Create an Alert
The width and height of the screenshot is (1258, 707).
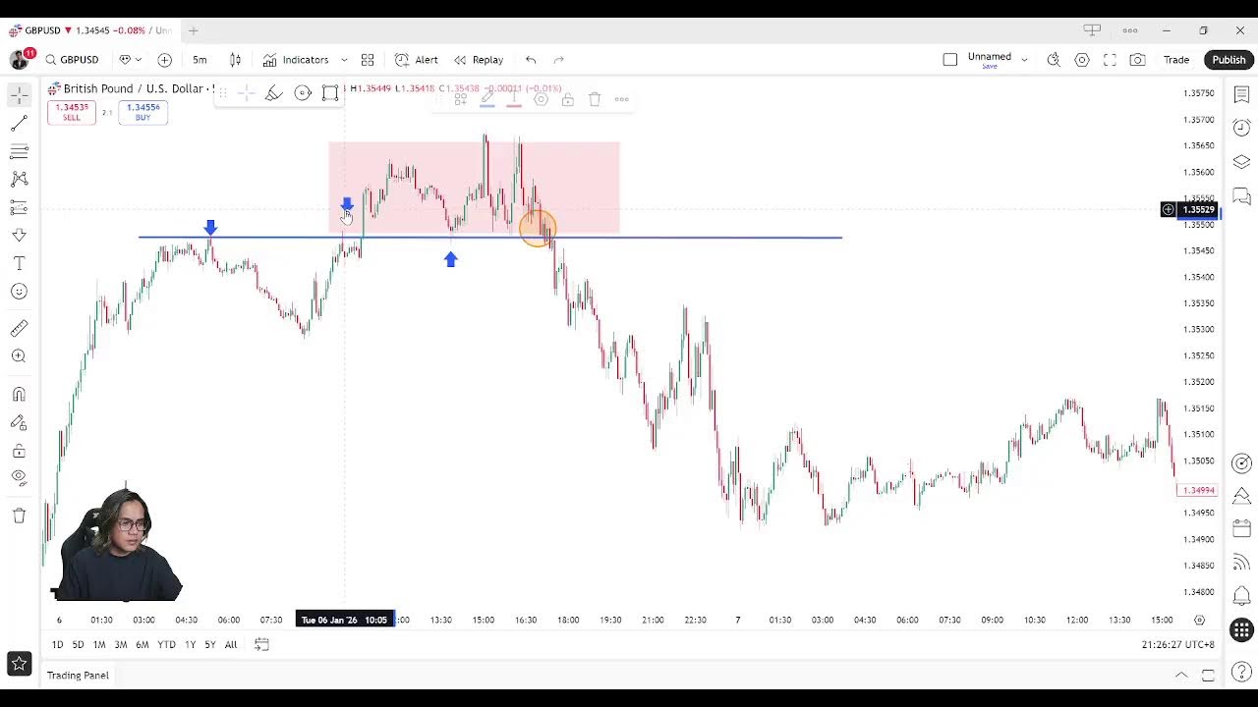pyautogui.click(x=417, y=60)
